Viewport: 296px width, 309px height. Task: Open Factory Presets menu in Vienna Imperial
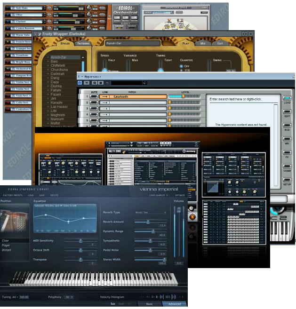[13, 195]
